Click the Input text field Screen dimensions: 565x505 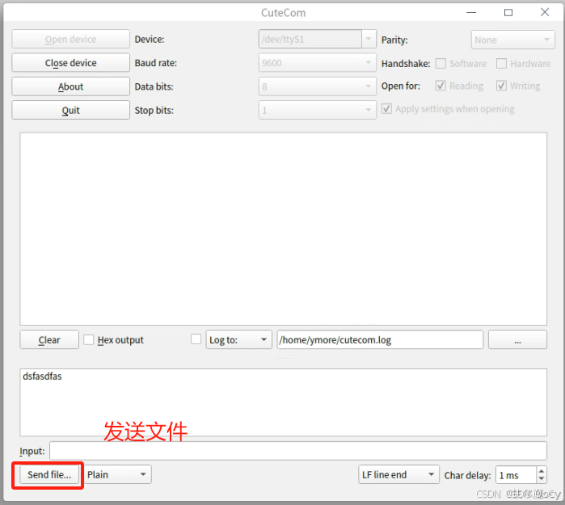tap(298, 451)
